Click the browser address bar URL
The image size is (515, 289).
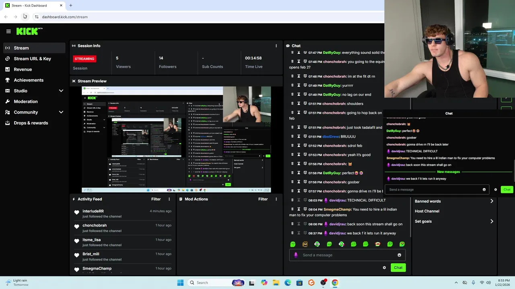(x=65, y=17)
